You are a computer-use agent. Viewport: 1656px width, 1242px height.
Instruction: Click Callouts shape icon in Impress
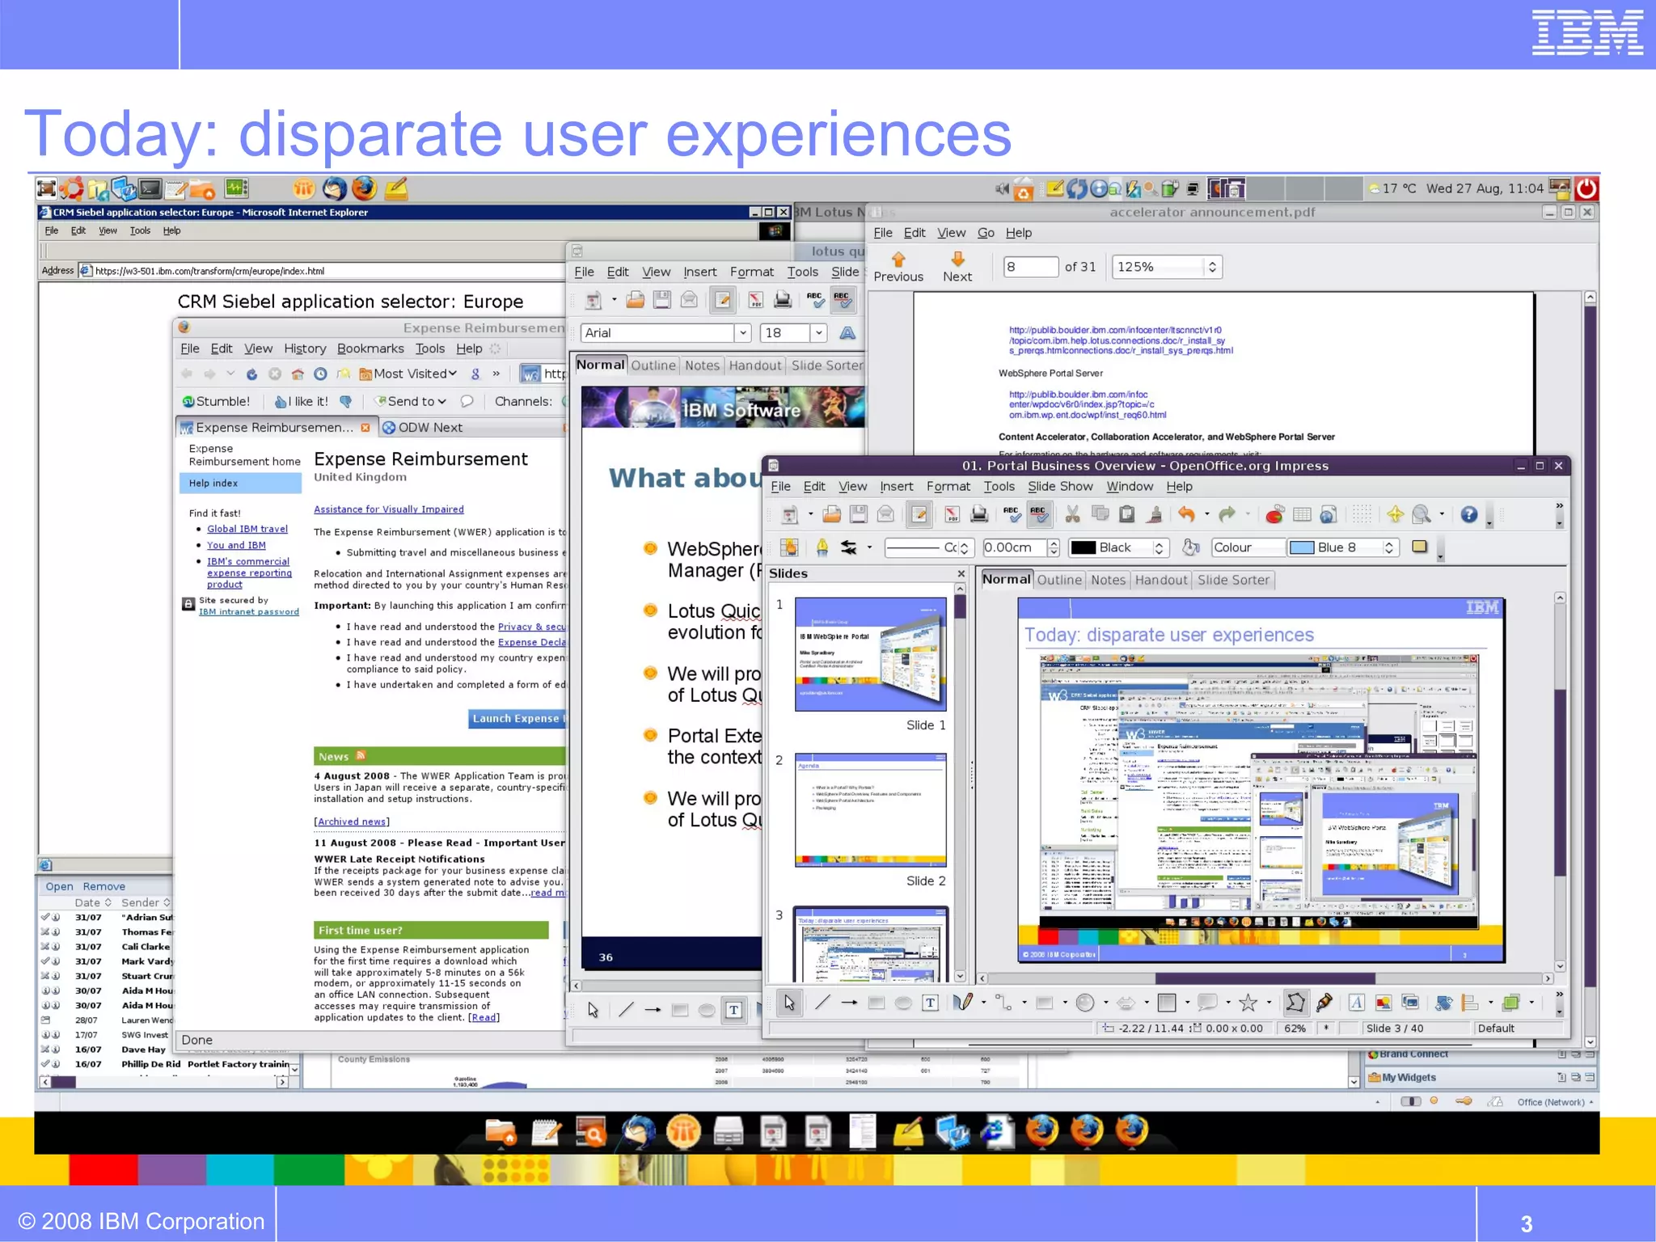1207,1003
